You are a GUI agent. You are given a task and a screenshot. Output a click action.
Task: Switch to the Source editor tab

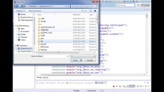(45, 77)
